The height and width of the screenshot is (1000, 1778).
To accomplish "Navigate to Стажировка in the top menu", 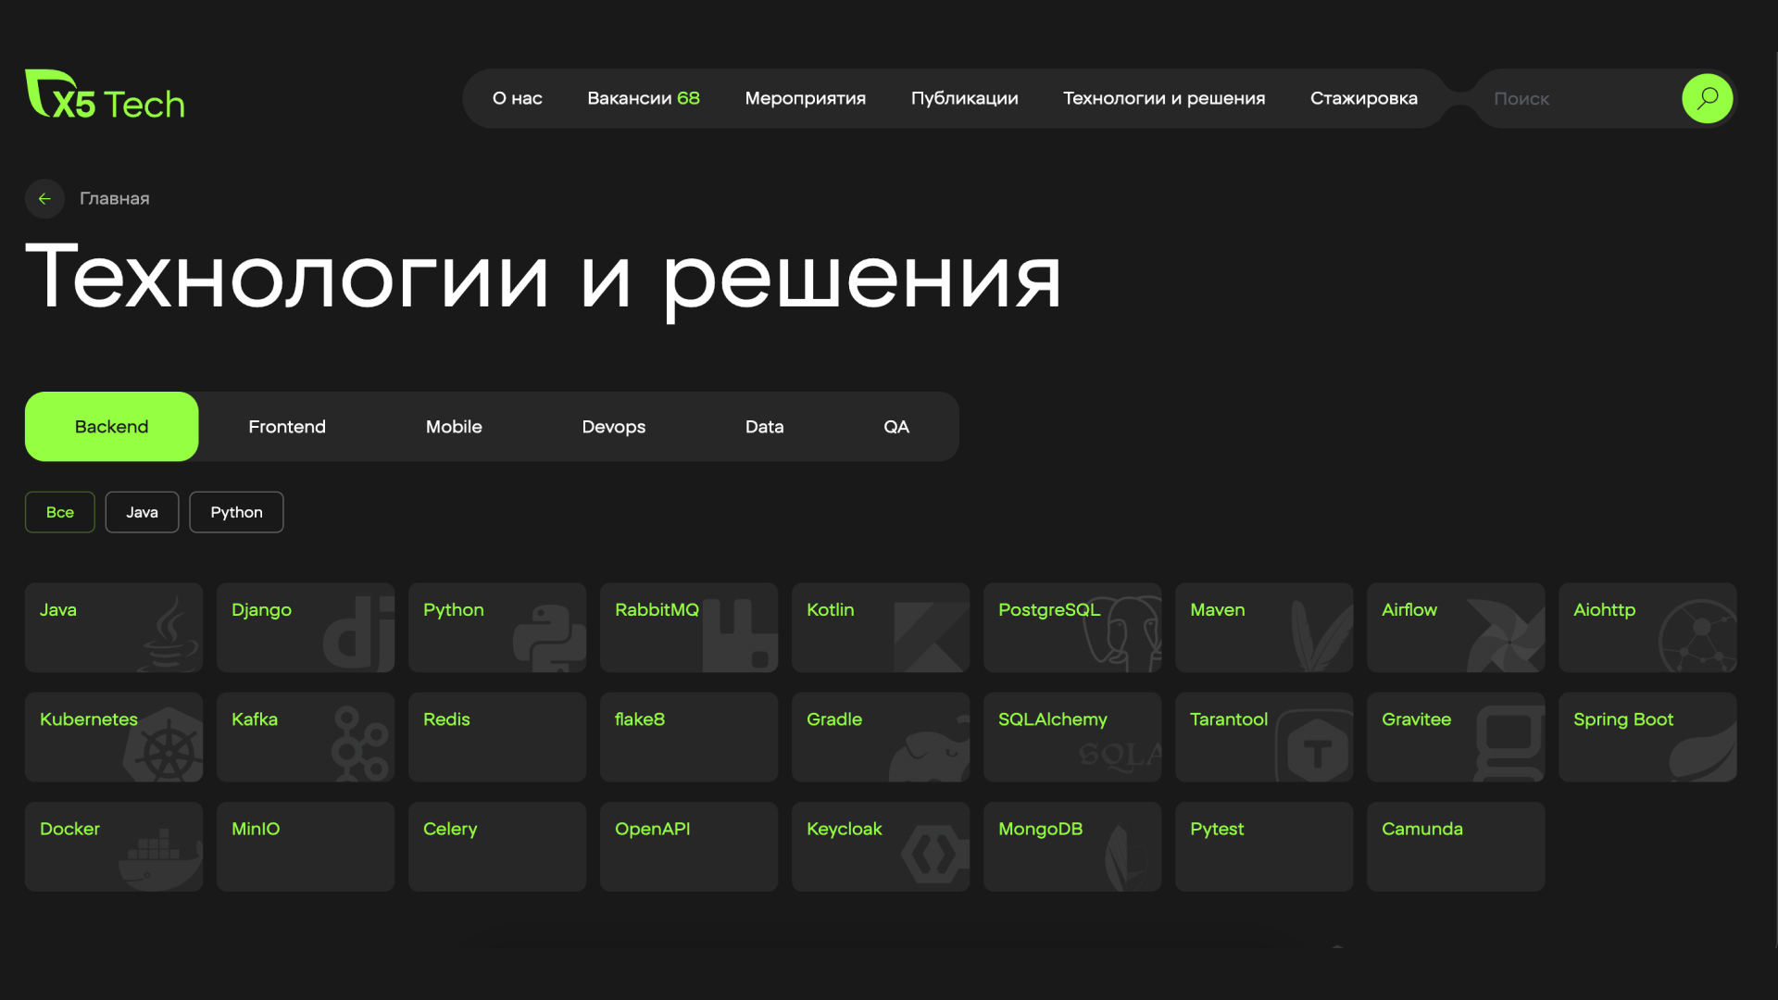I will (x=1364, y=98).
